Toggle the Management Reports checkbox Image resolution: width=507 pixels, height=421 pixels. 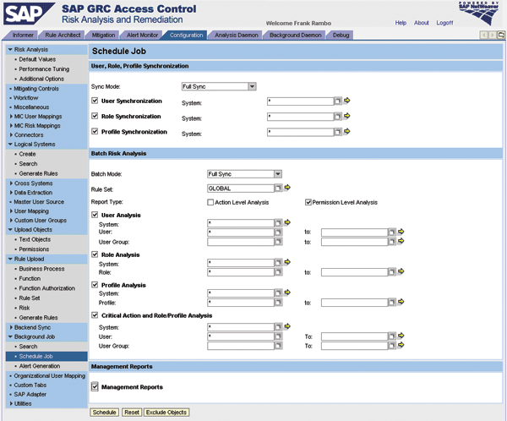tap(95, 387)
